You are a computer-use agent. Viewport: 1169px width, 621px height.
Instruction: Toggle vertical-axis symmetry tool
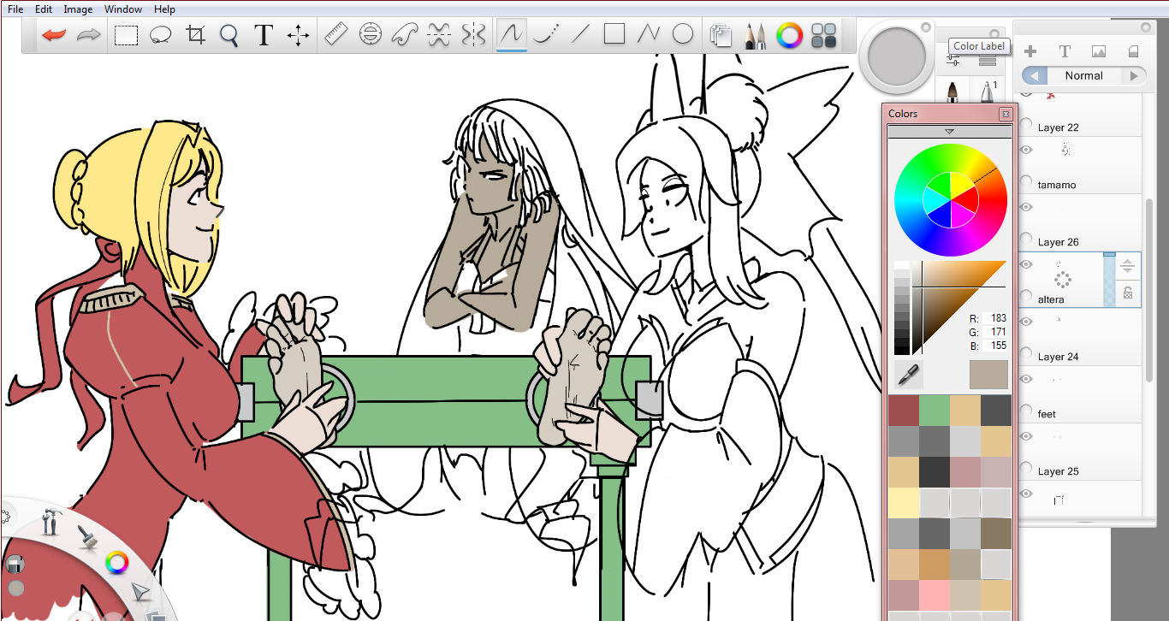pyautogui.click(x=472, y=35)
